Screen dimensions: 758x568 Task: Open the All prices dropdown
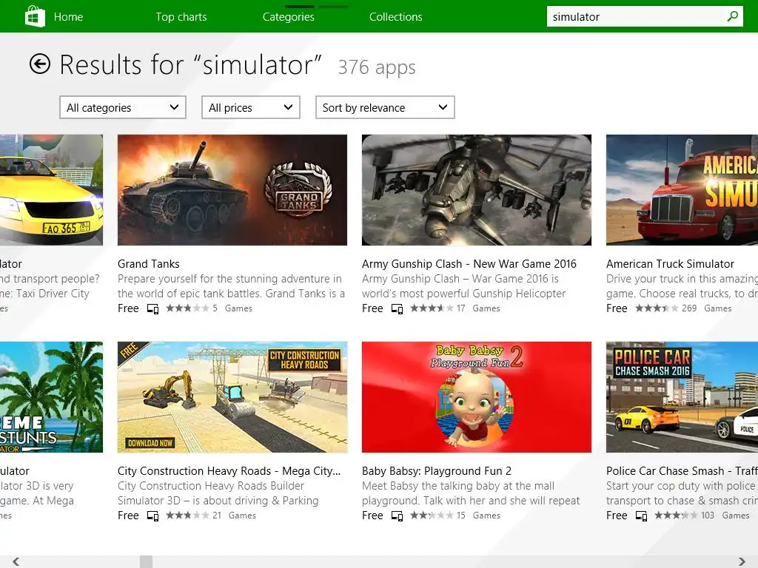pyautogui.click(x=251, y=107)
